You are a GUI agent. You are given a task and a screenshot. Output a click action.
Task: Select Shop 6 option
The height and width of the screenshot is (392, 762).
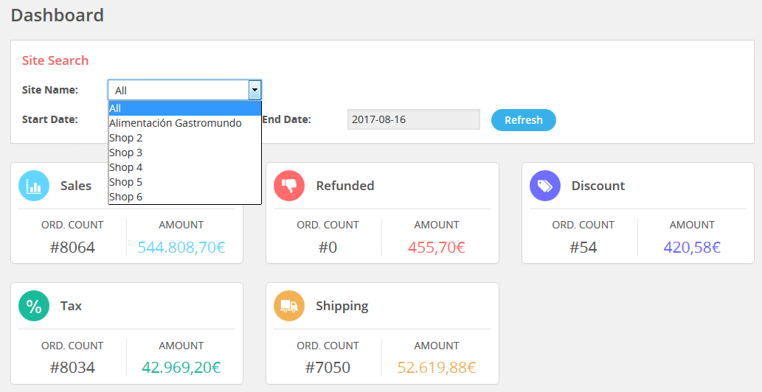click(184, 197)
